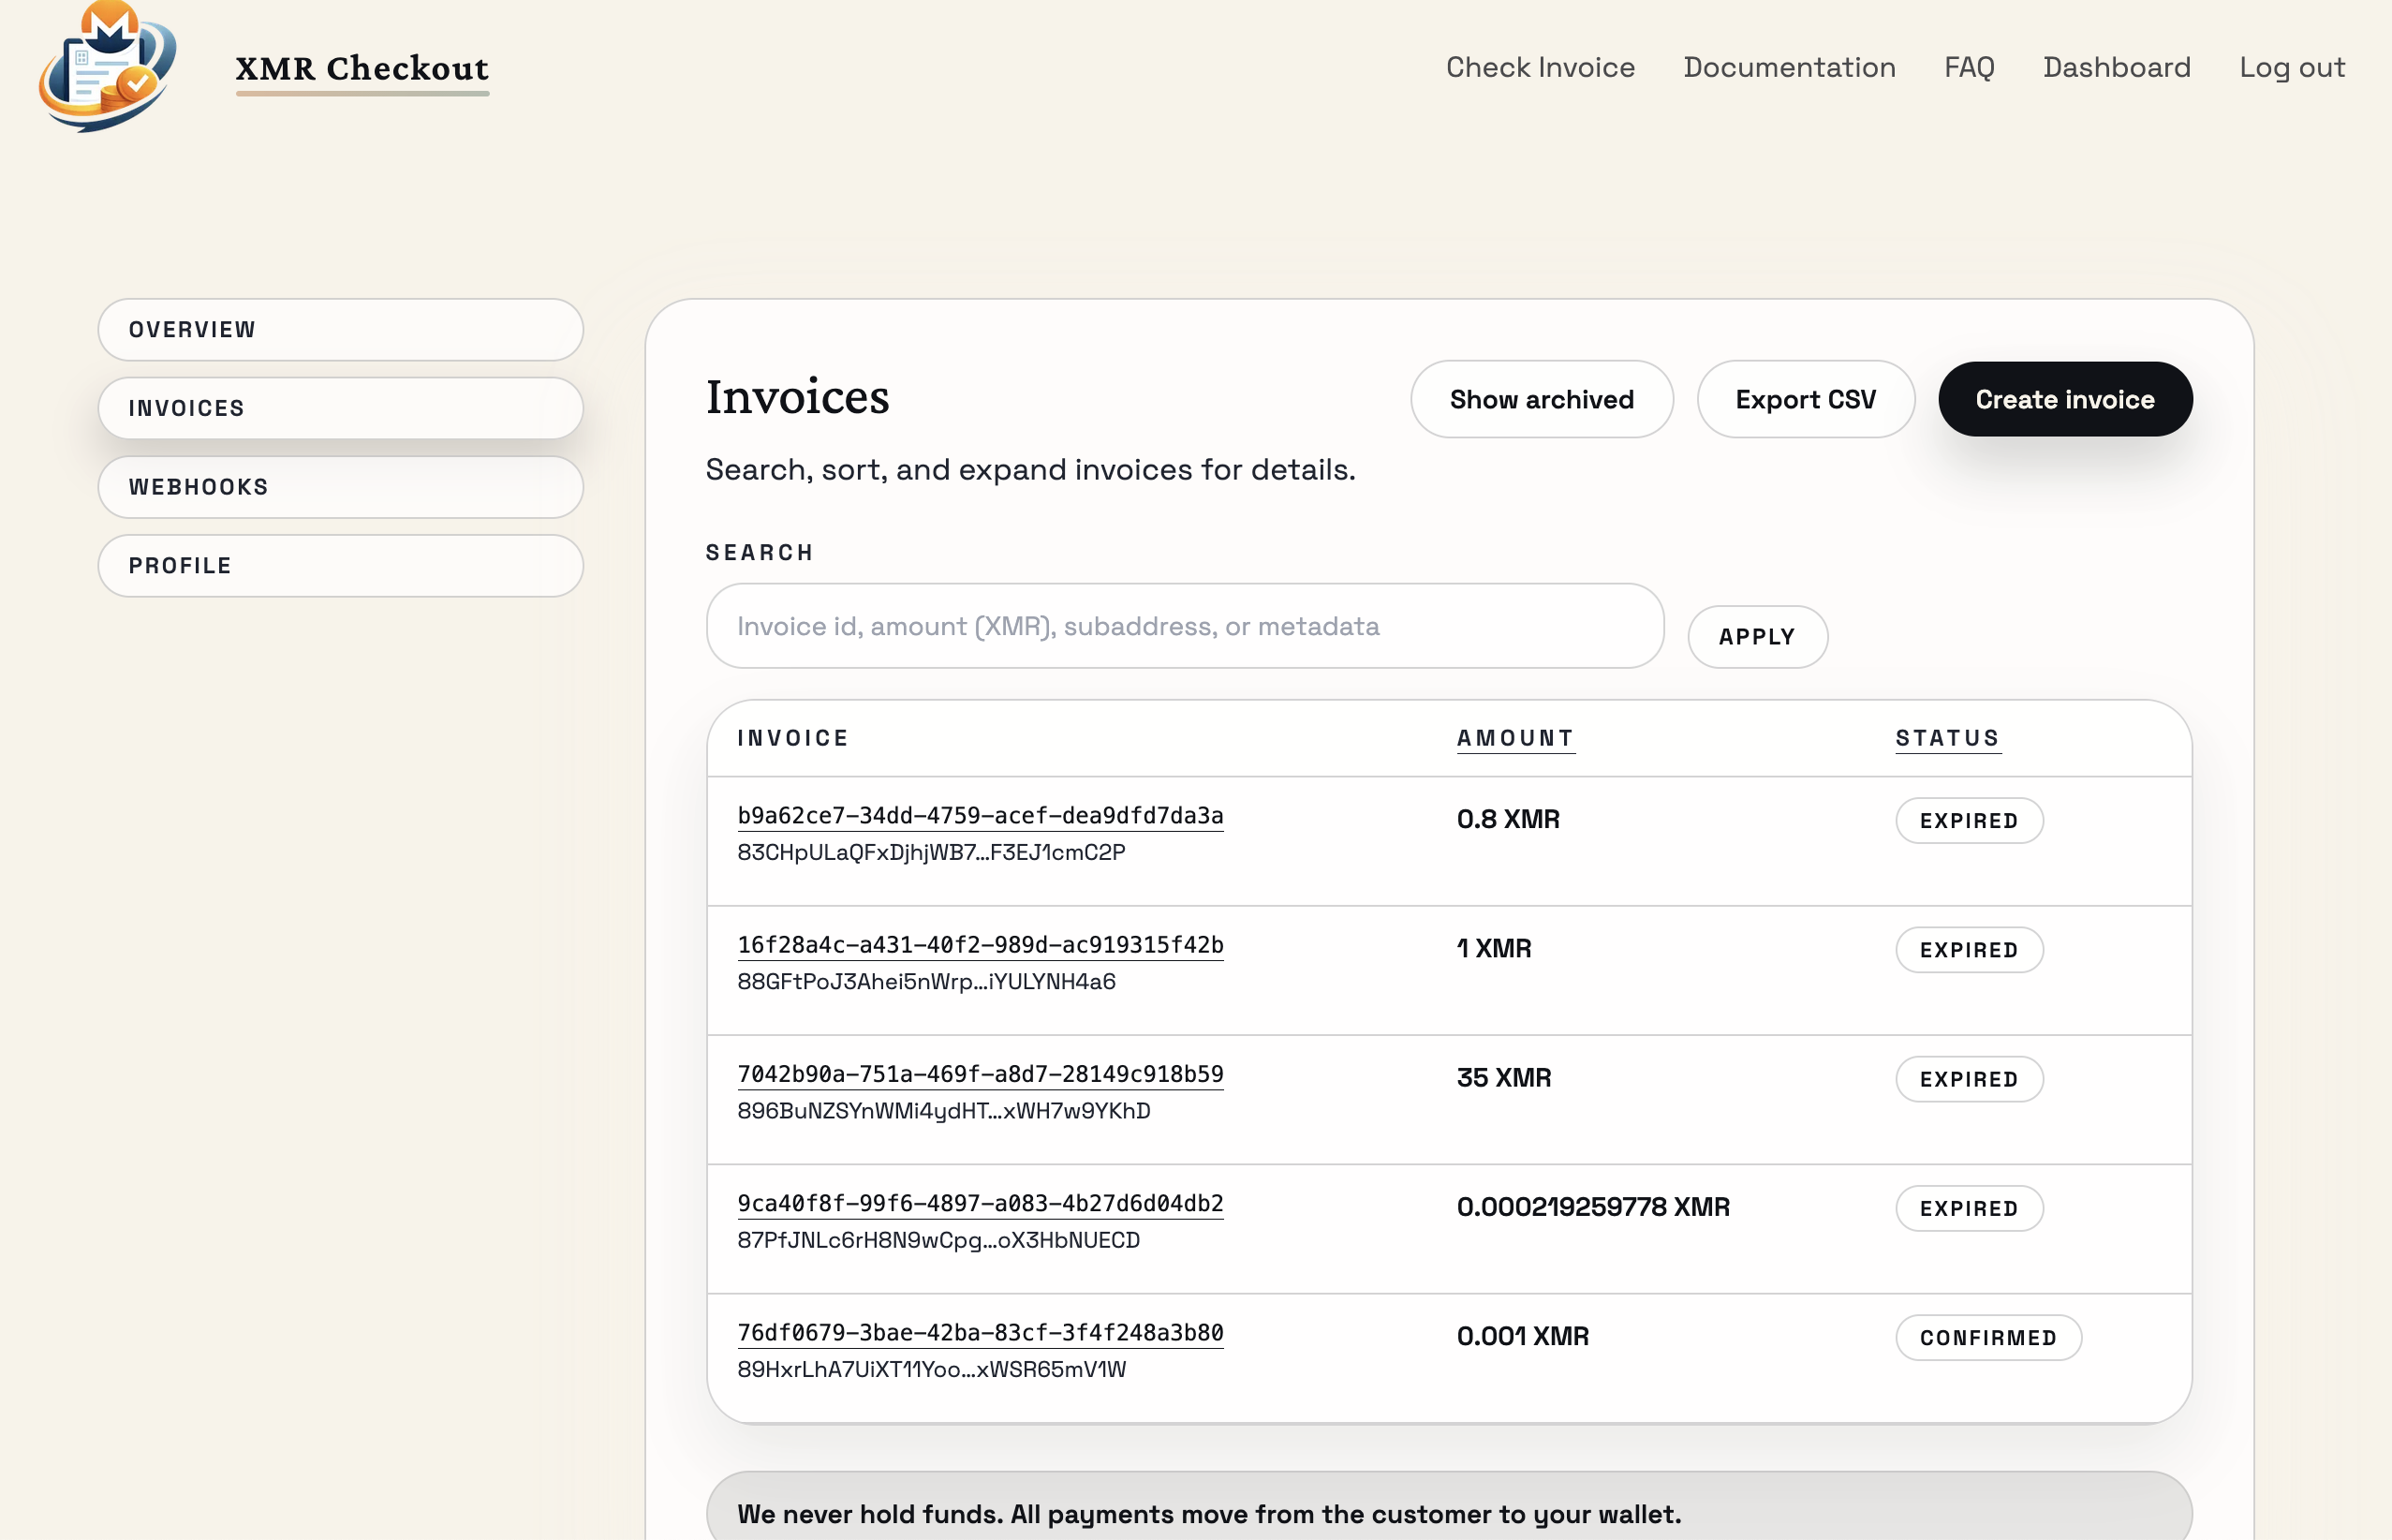This screenshot has width=2392, height=1540.
Task: Click the Confirmed status badge
Action: coord(1988,1338)
